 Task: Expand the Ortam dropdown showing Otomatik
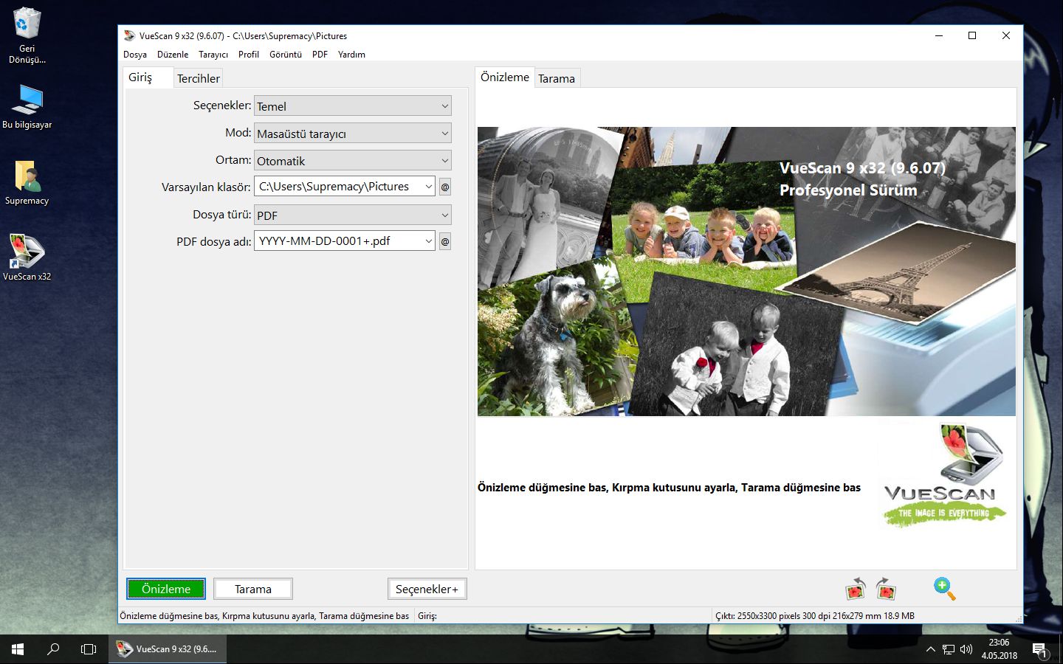(x=353, y=161)
